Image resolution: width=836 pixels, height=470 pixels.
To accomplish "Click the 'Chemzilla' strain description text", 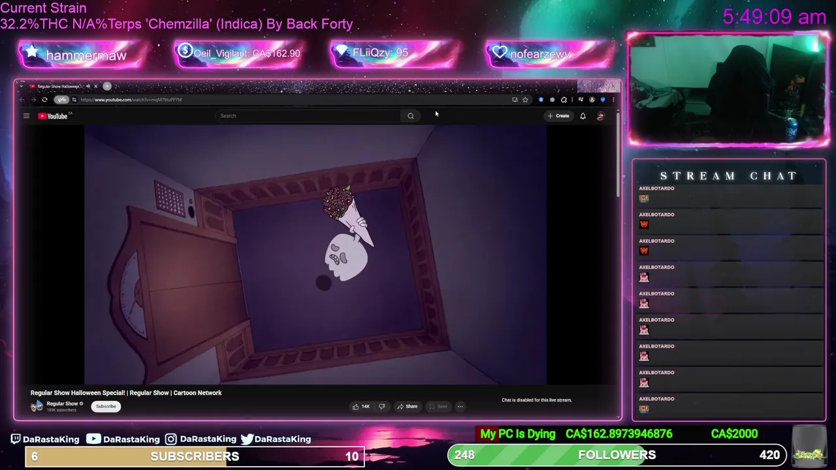I will pos(176,24).
